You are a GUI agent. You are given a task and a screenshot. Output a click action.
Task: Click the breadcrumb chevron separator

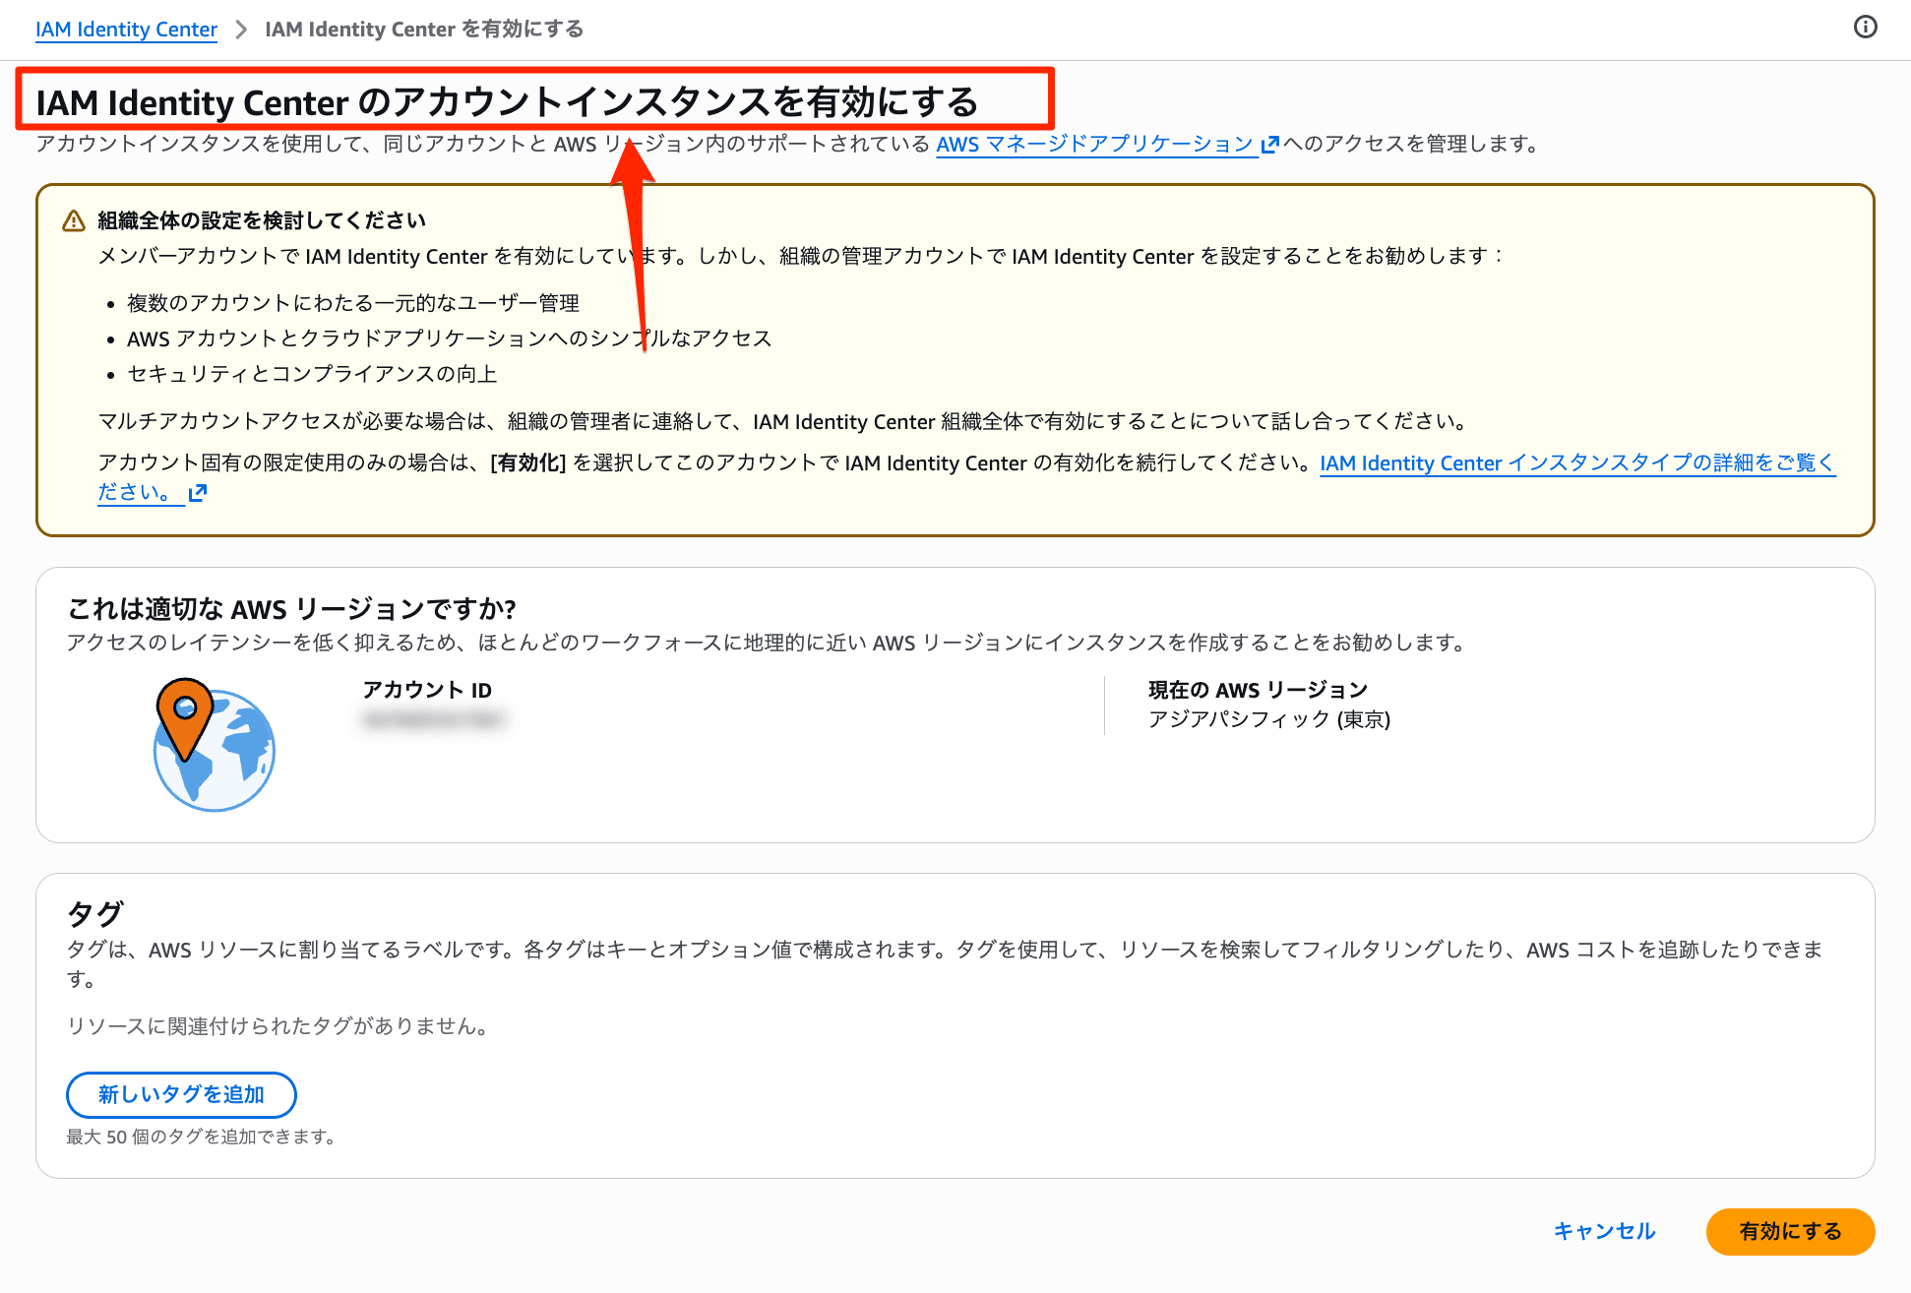tap(241, 29)
